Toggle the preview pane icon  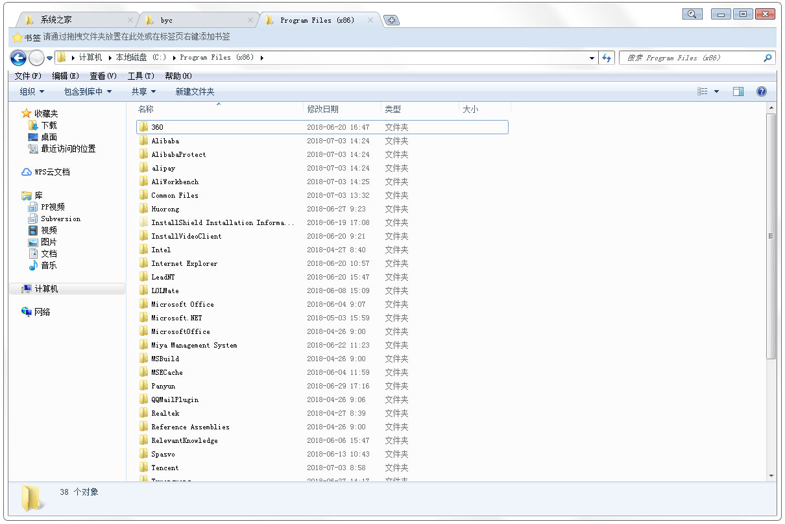(x=738, y=91)
